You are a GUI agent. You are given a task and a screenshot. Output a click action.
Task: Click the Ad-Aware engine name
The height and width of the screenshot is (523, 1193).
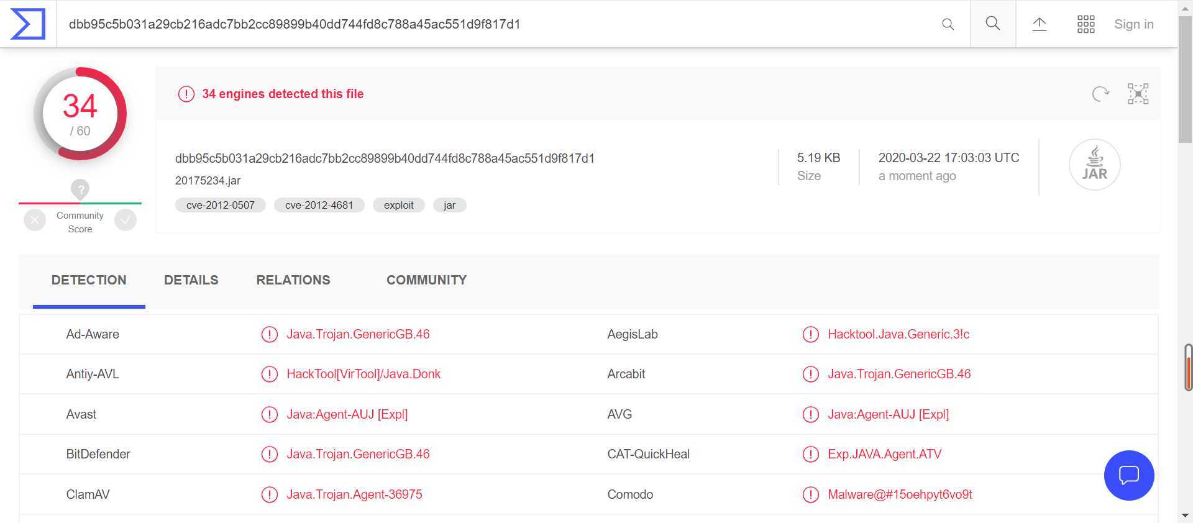tap(93, 334)
